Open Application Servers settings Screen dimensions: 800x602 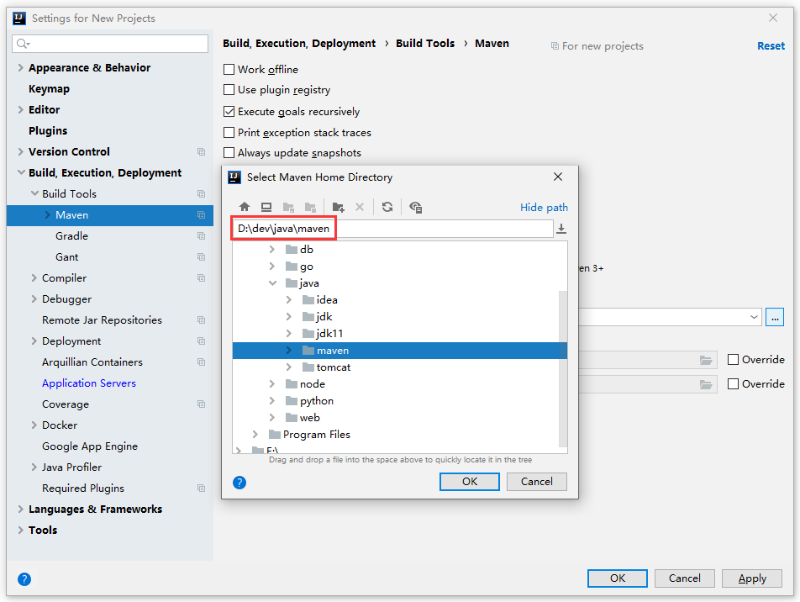coord(89,383)
